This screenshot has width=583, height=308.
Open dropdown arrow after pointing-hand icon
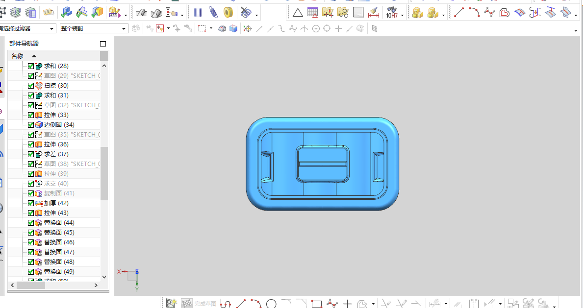coord(182,15)
